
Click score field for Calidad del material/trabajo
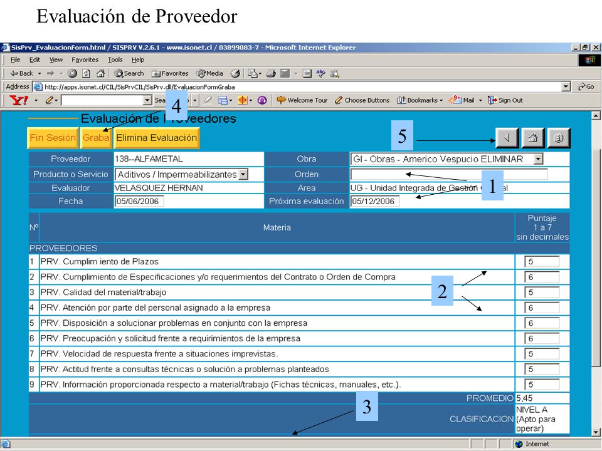(542, 293)
